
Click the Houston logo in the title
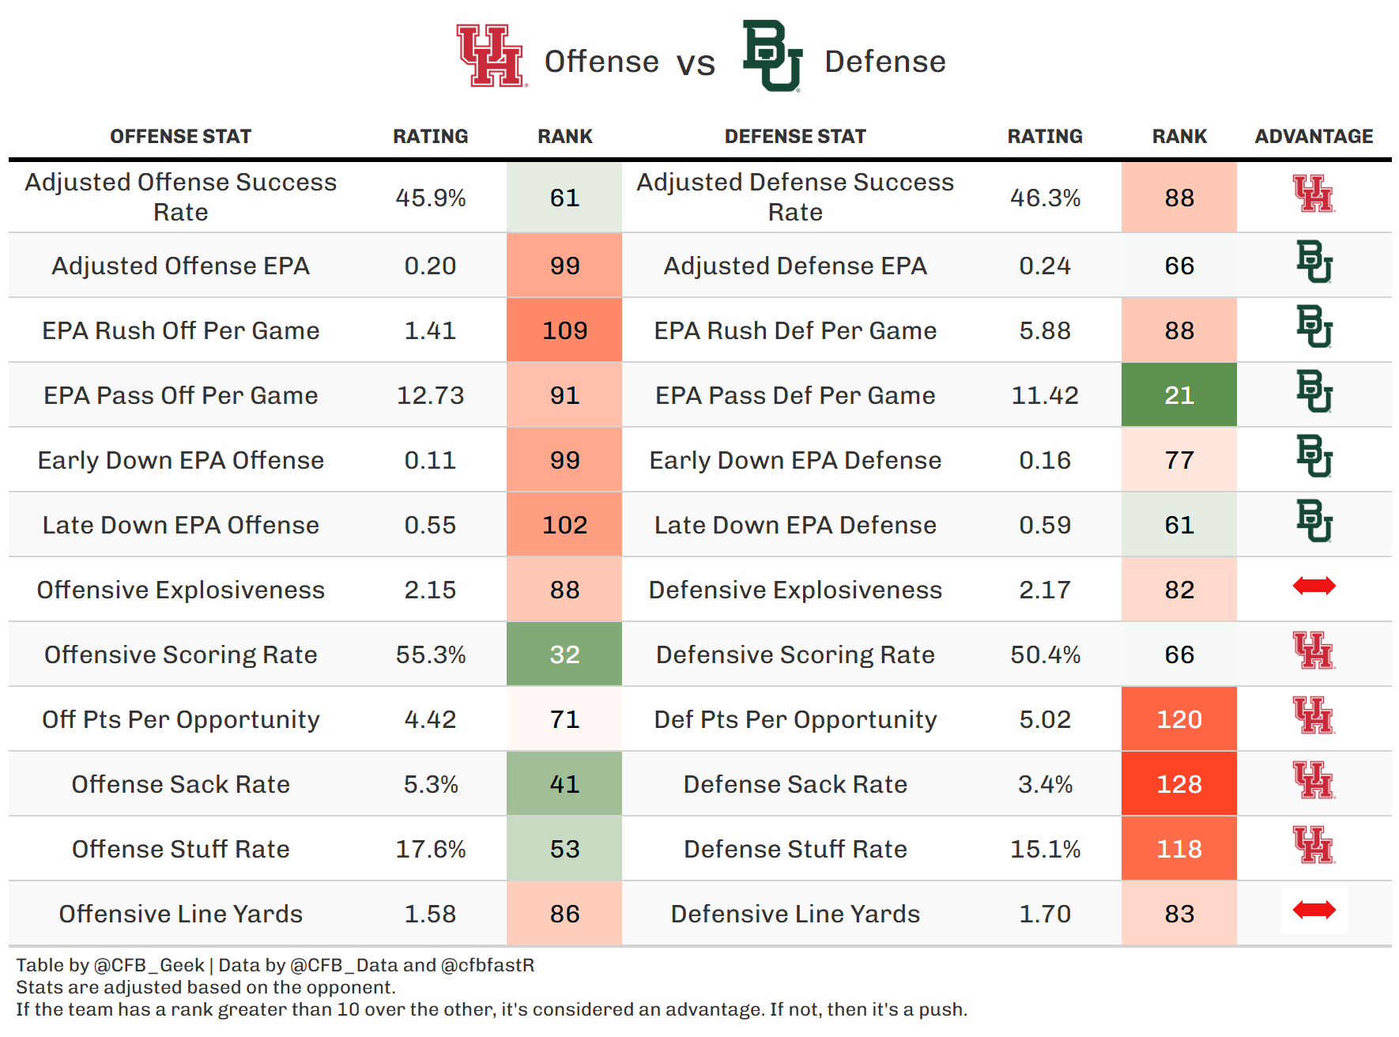pyautogui.click(x=491, y=56)
